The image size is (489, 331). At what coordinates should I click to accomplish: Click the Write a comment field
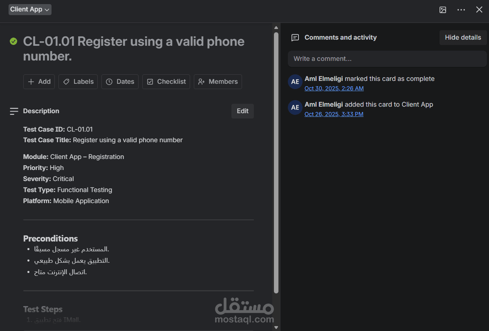point(387,59)
